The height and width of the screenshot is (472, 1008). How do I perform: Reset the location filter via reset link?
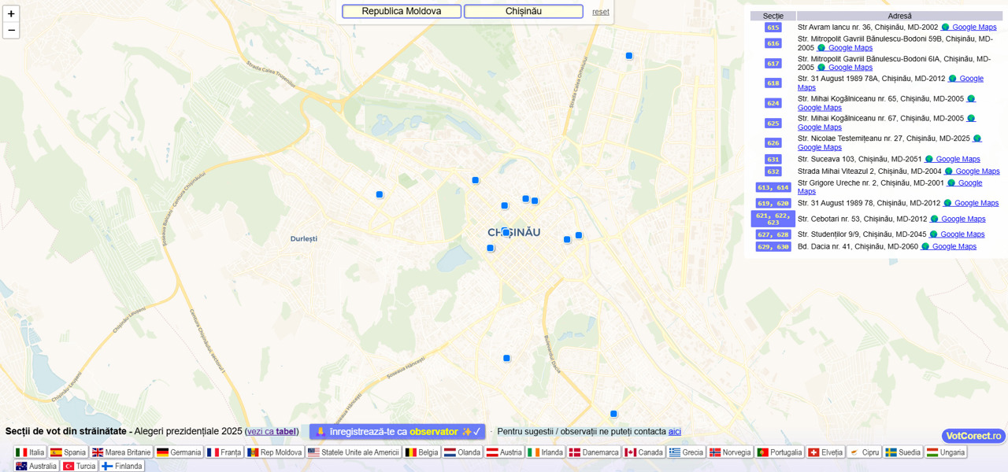pos(601,12)
